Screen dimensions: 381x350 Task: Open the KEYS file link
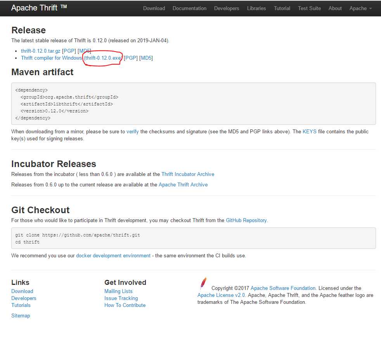point(309,131)
